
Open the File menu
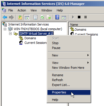coord(11,10)
